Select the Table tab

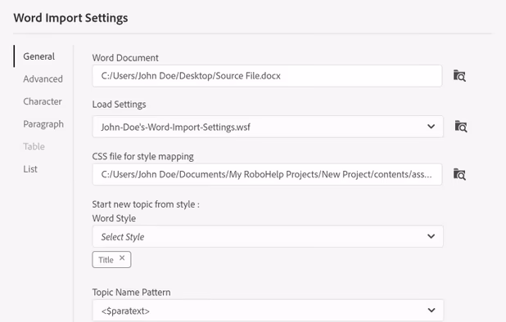34,146
